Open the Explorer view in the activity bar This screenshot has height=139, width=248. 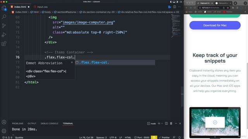[4, 8]
